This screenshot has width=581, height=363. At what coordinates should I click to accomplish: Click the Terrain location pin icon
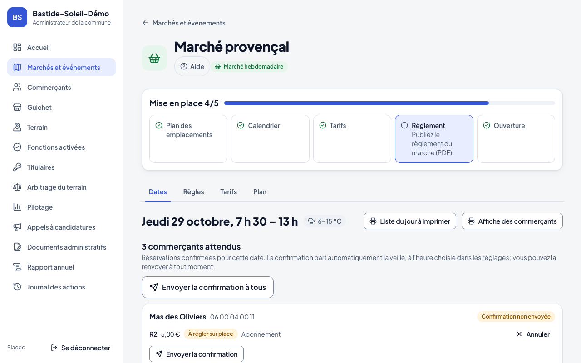coord(17,127)
